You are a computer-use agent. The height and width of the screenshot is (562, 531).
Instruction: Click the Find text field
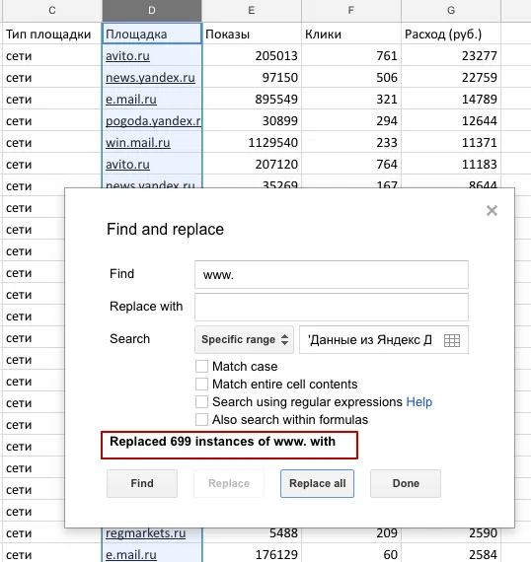[x=332, y=274]
